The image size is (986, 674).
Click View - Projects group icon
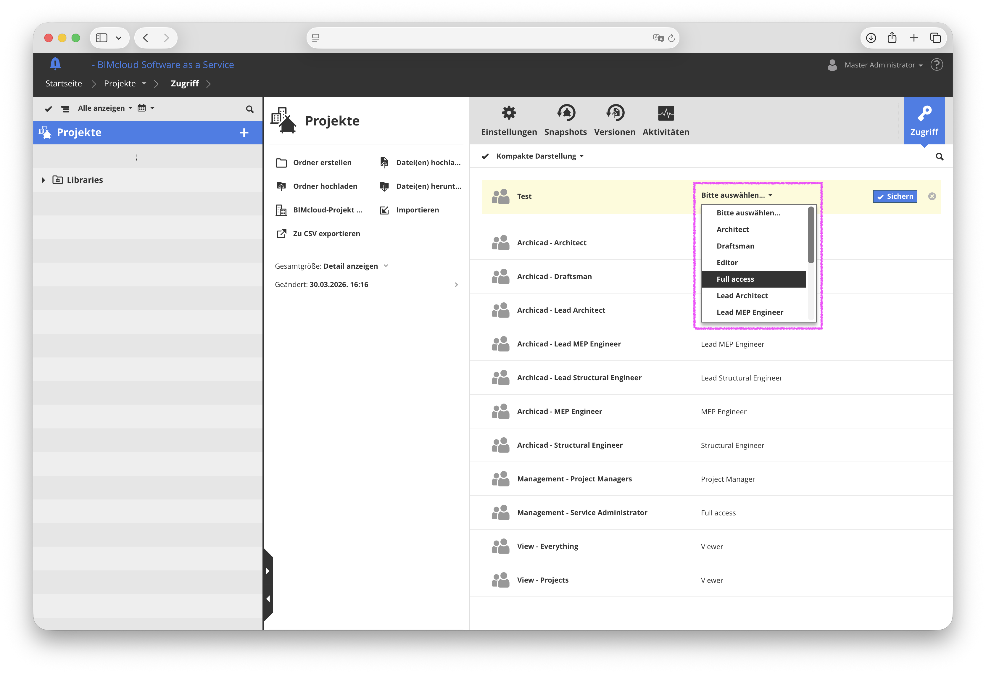coord(500,580)
